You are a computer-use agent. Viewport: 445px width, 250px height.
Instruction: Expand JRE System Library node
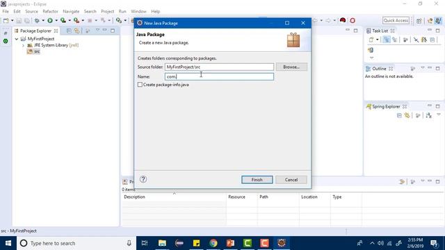tap(23, 45)
